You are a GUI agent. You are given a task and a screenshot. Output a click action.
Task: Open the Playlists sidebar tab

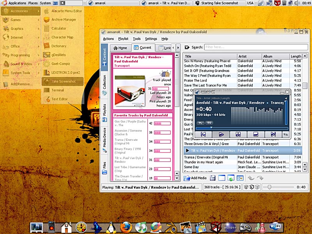105,113
